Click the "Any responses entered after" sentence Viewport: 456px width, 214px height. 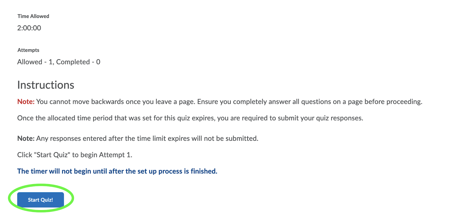tap(147, 138)
